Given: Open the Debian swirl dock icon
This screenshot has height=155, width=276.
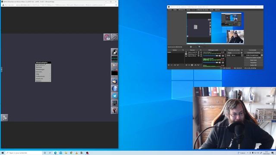Looking at the screenshot, I should [x=107, y=37].
